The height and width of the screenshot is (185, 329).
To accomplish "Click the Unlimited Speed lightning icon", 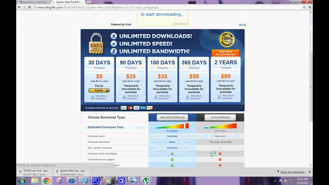I will tap(114, 44).
